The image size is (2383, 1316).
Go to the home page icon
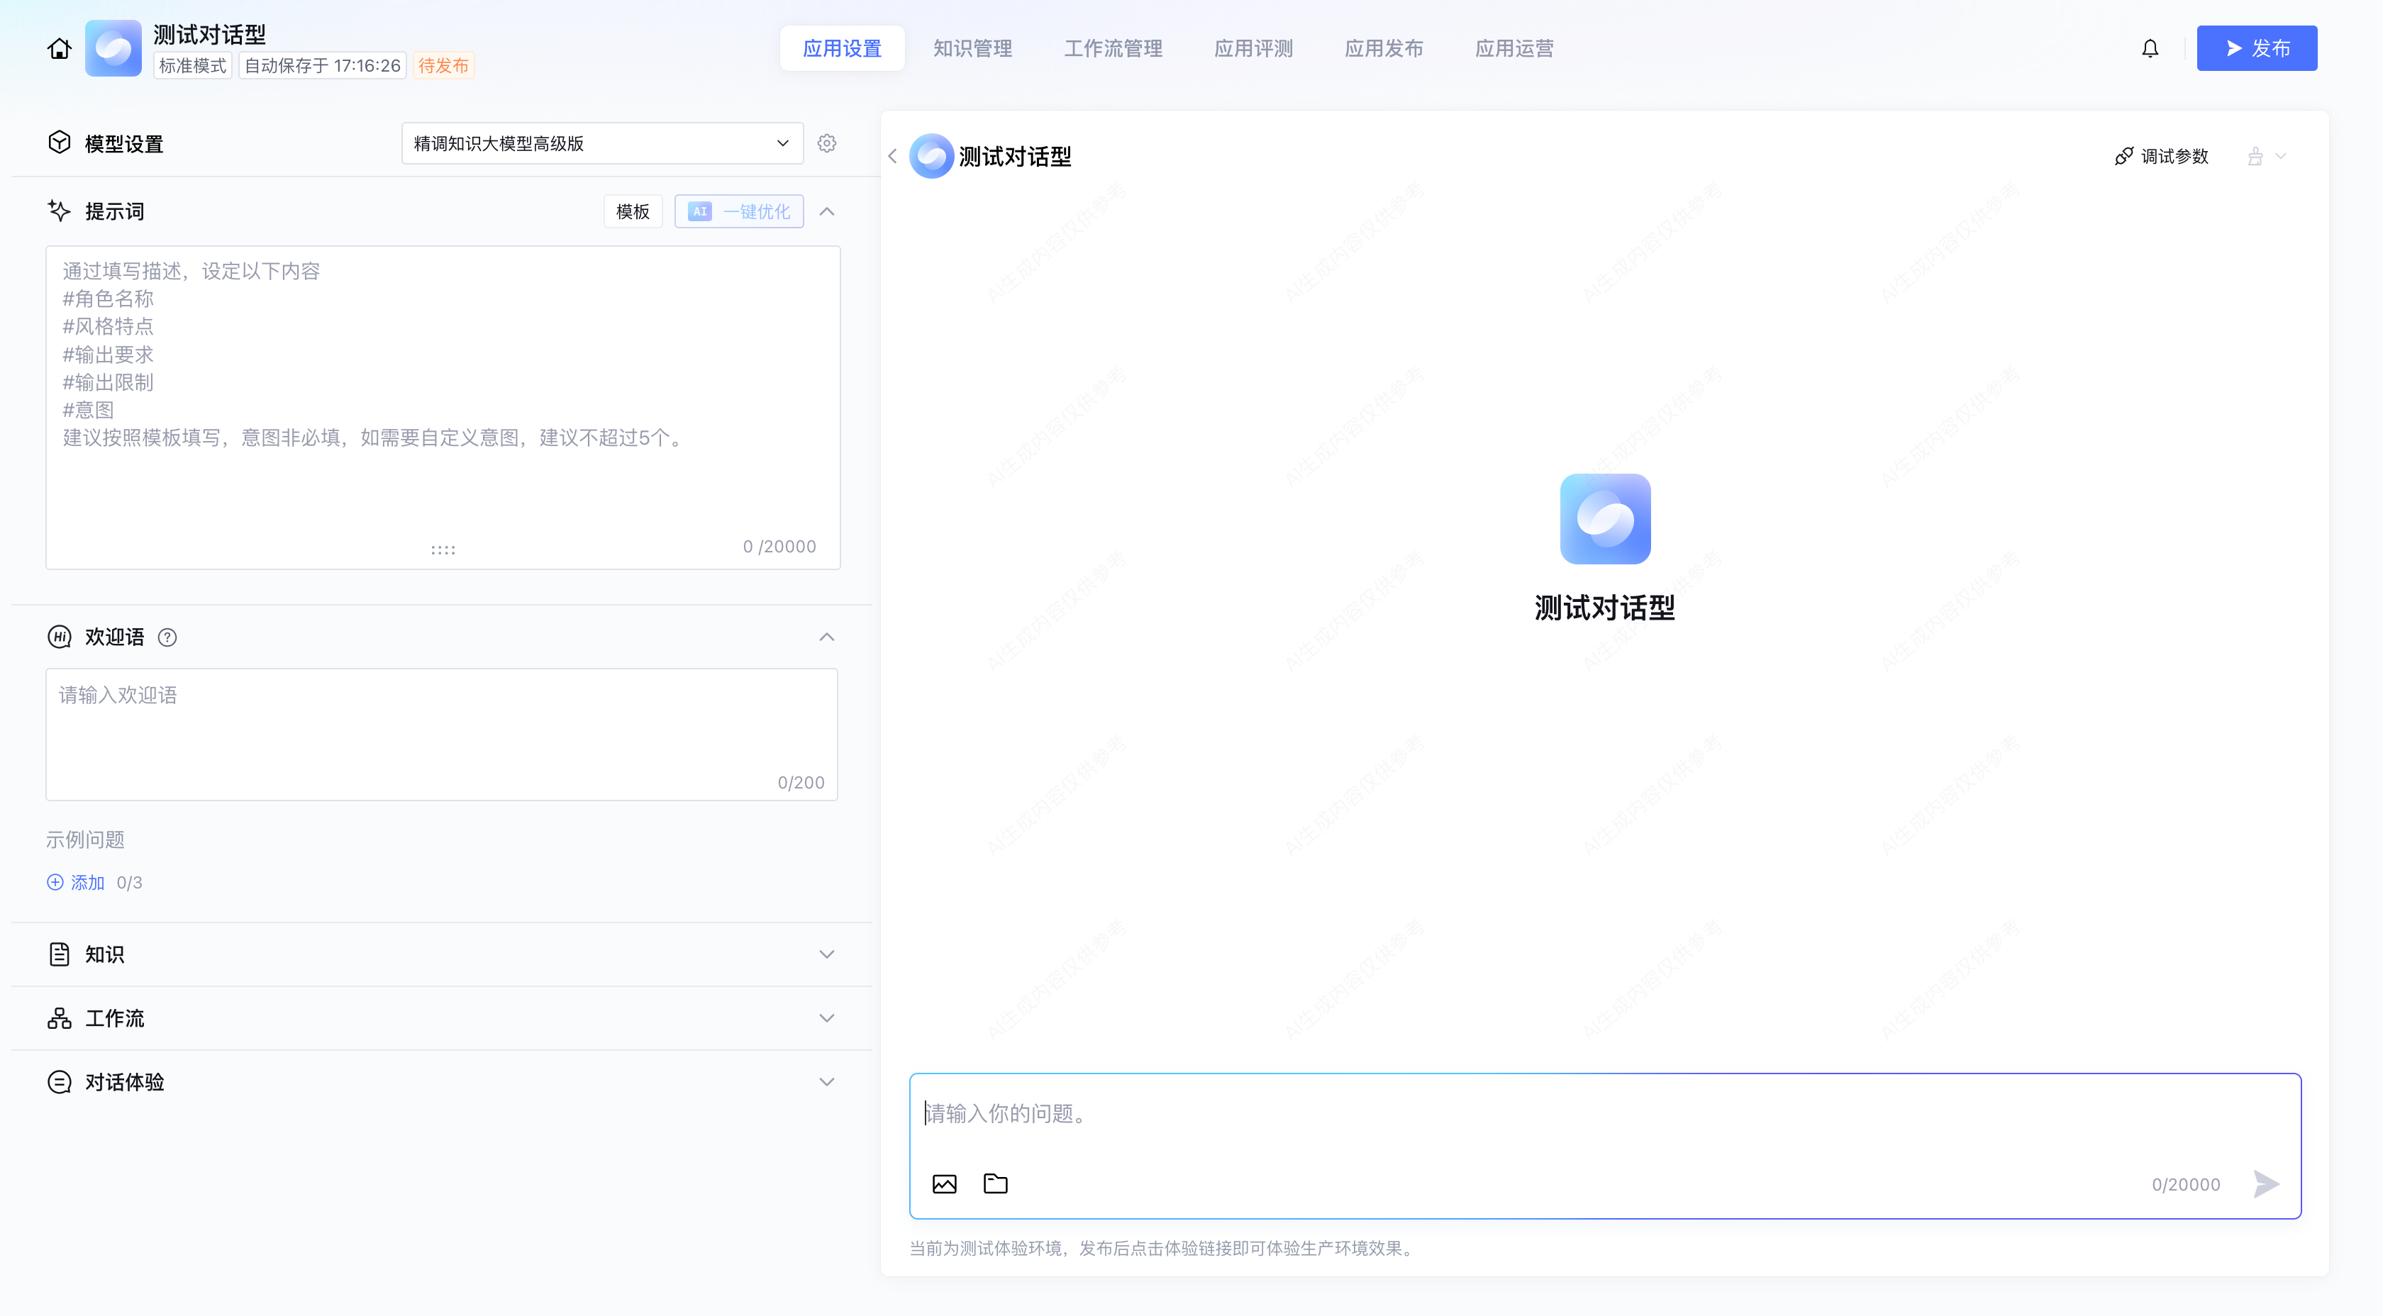point(59,48)
